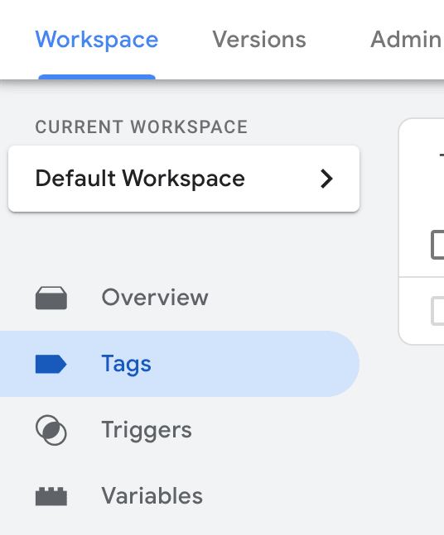The image size is (444, 535).
Task: Tick the select-all checkbox in table header
Action: click(438, 245)
